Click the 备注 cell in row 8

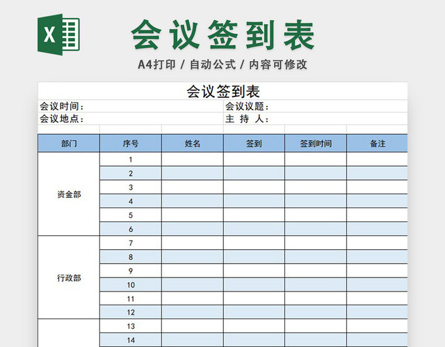coord(377,257)
